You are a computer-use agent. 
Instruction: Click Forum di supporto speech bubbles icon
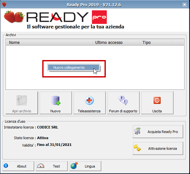[x=123, y=100]
